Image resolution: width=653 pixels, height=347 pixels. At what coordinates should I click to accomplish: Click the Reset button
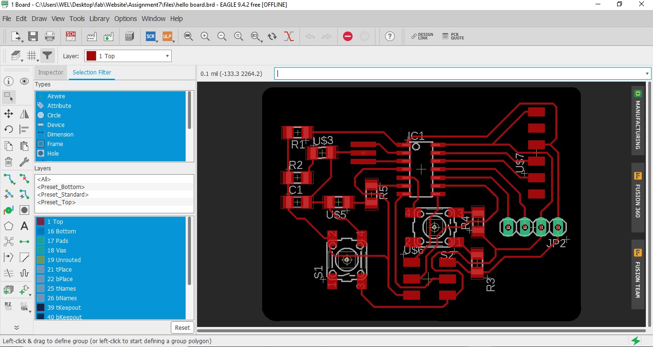(x=182, y=327)
